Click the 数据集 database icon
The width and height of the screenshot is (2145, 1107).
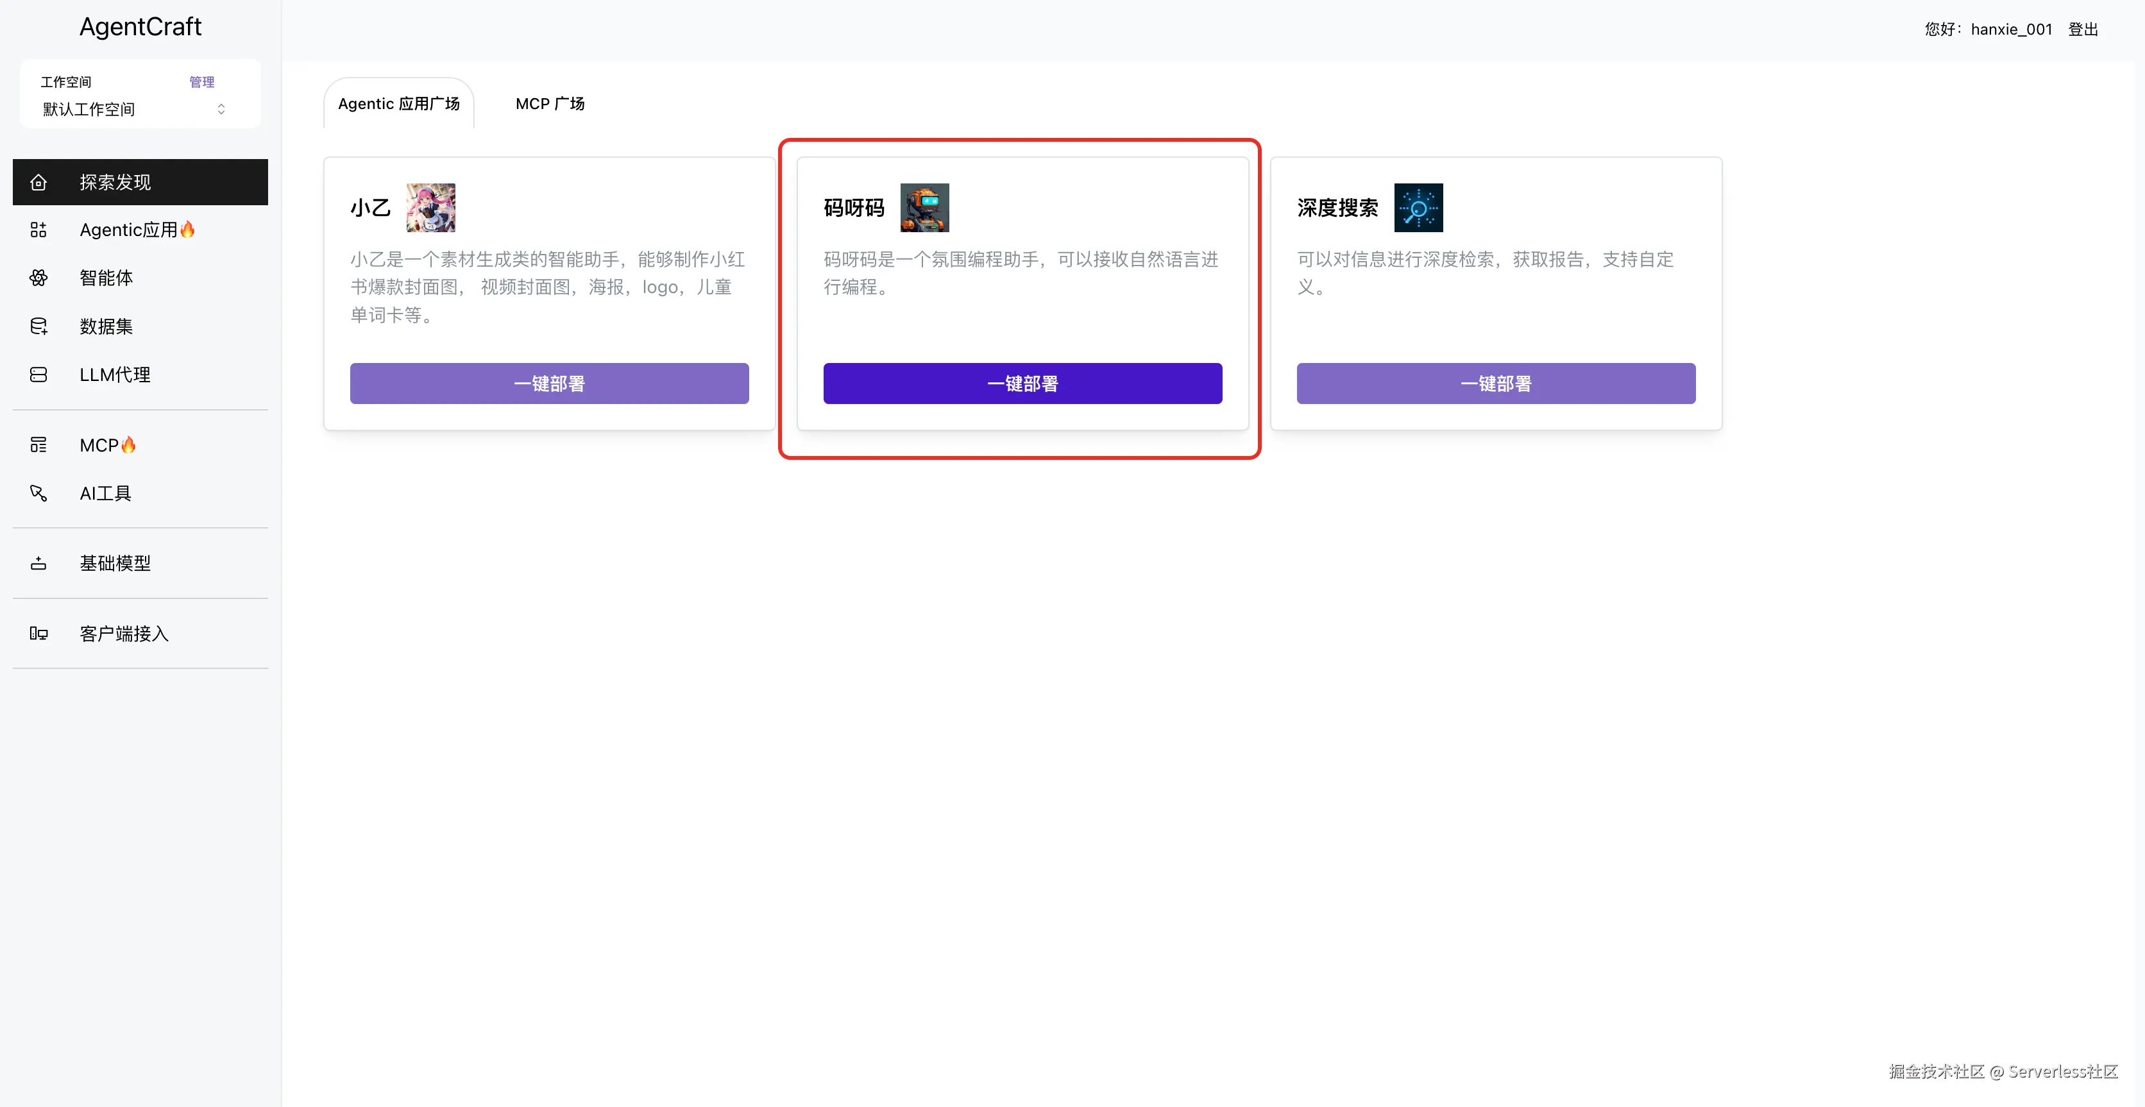point(38,326)
